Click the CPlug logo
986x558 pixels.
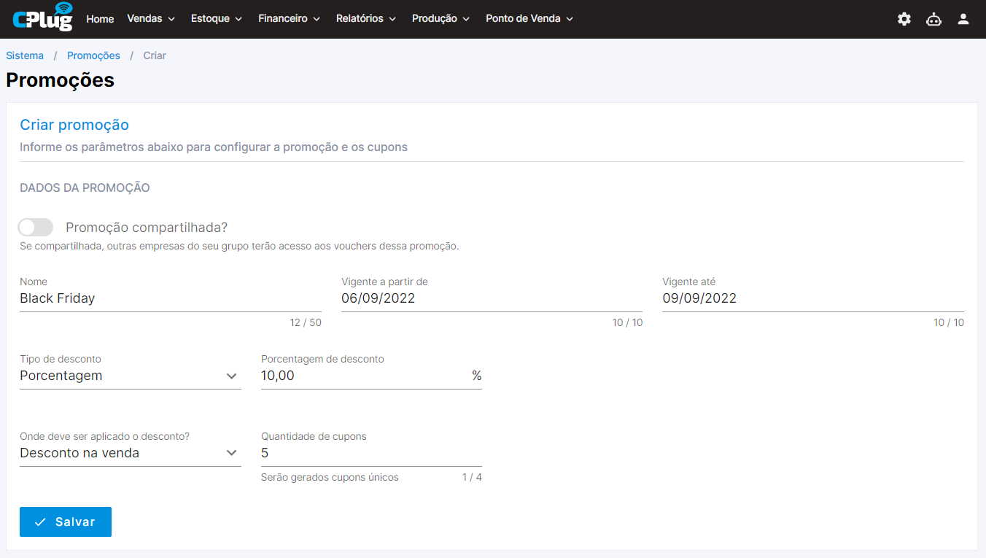[43, 17]
